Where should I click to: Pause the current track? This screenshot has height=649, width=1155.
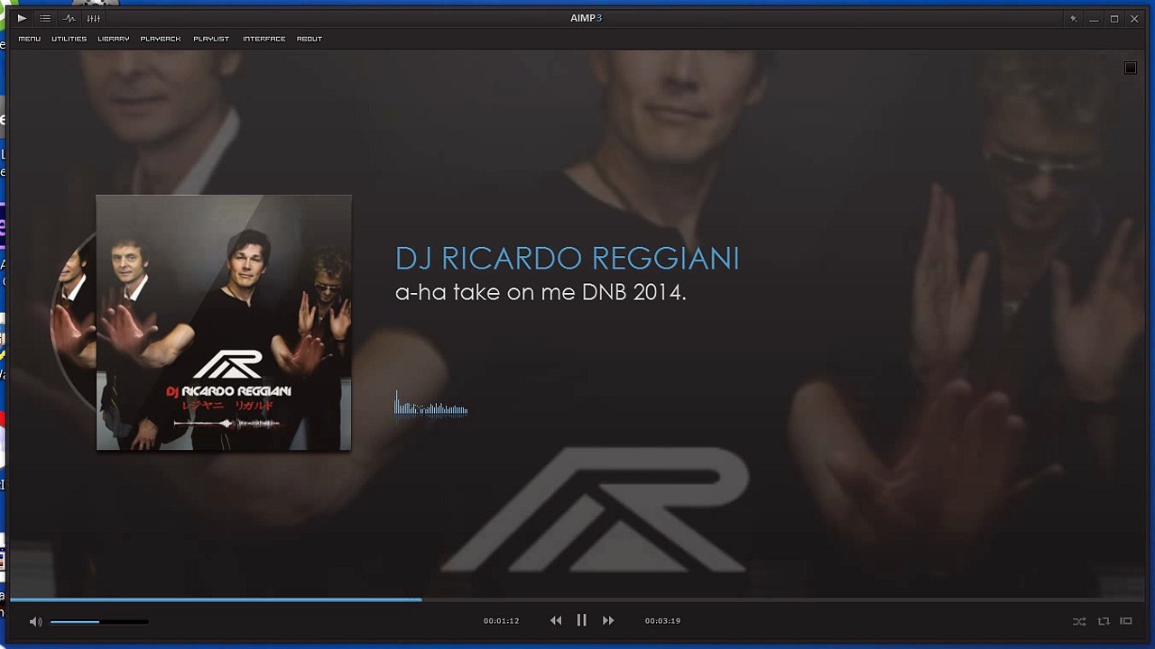(582, 620)
